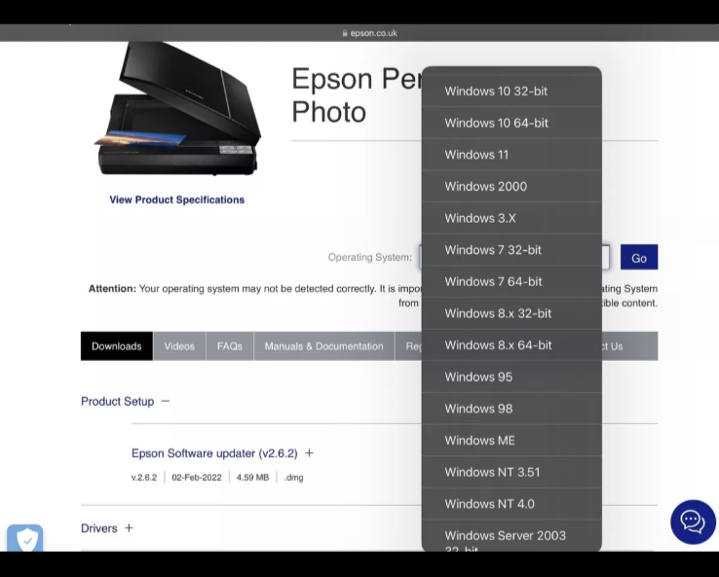Click the Drivers section heading
The width and height of the screenshot is (719, 577).
pyautogui.click(x=99, y=528)
